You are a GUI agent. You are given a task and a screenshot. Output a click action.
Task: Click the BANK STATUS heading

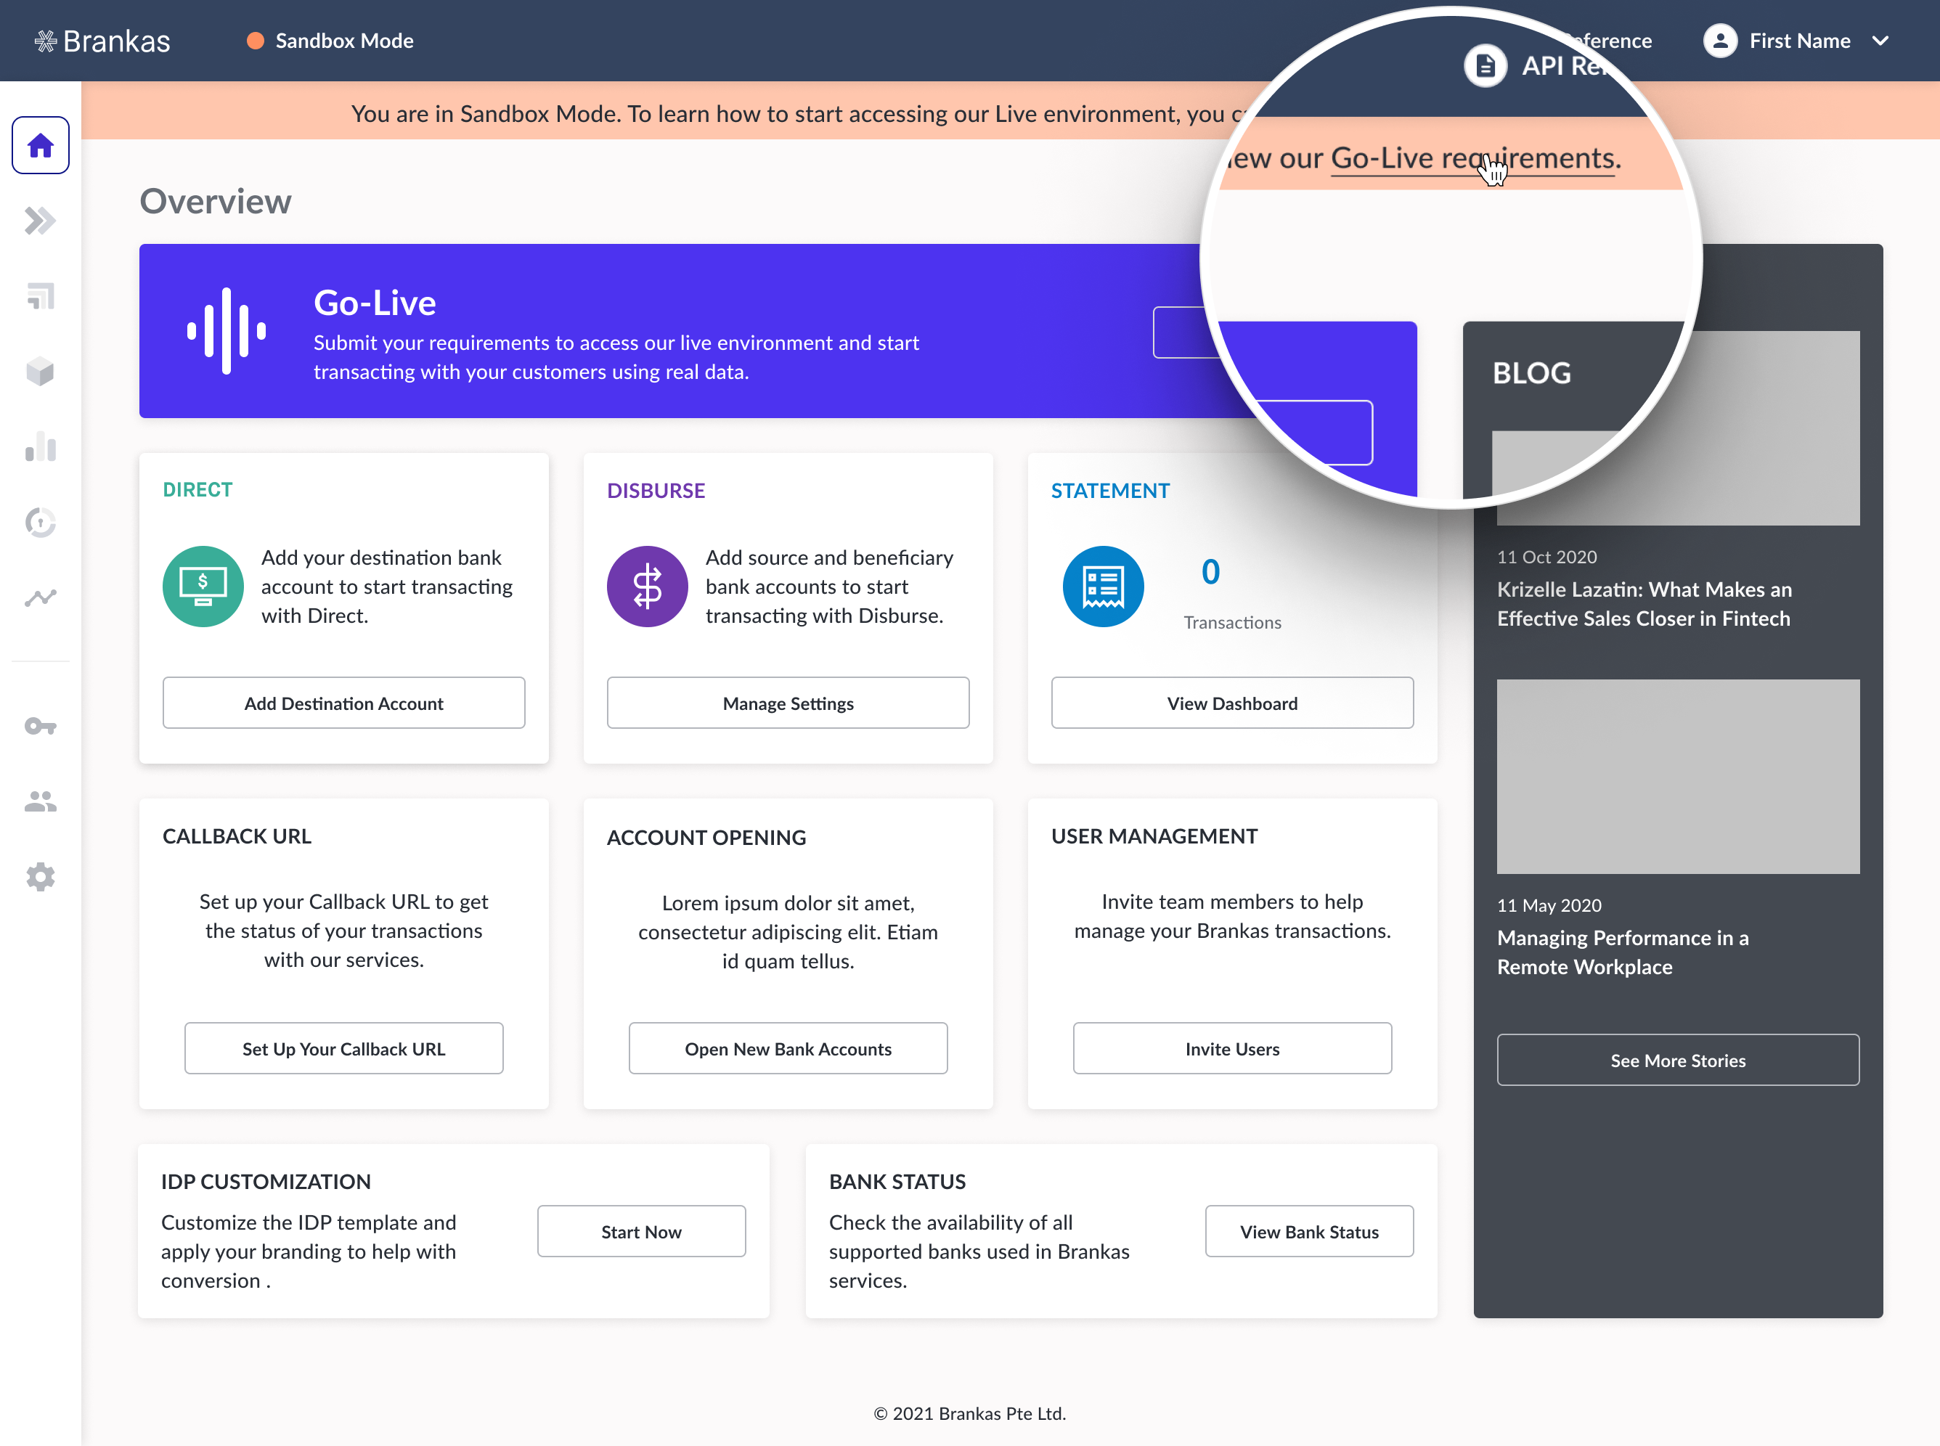click(x=897, y=1182)
